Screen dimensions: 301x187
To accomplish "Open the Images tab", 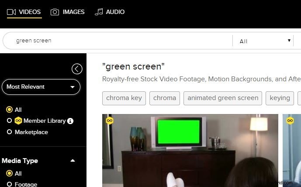I will [x=67, y=12].
